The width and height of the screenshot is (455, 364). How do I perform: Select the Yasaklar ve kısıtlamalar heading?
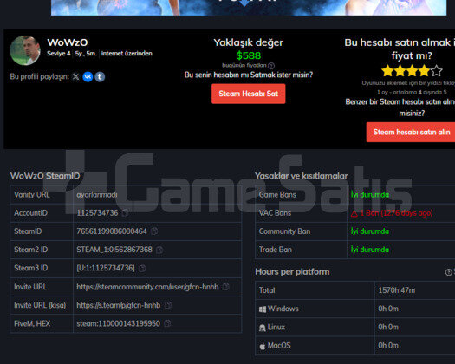click(x=302, y=176)
